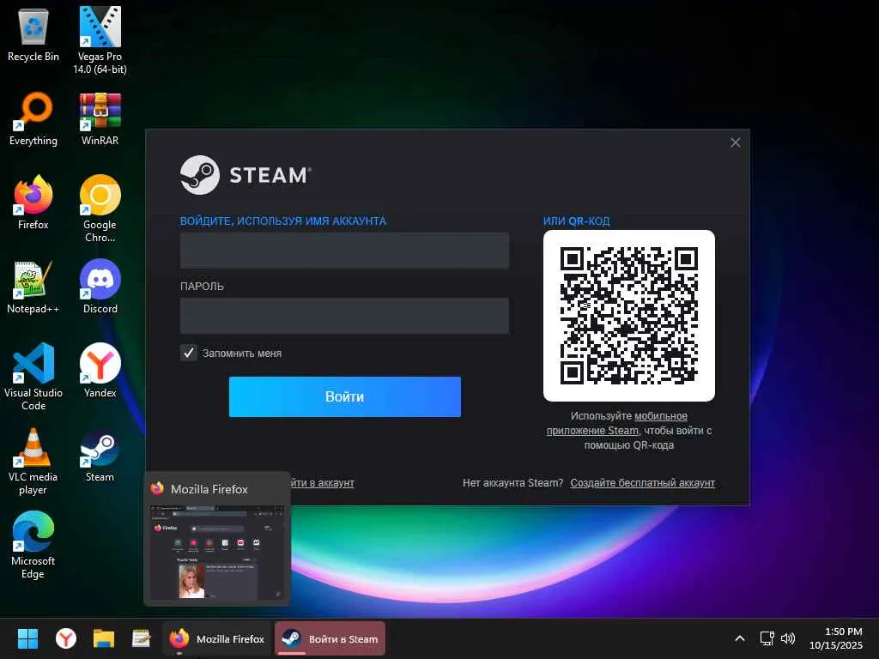Open network status tray icon
The width and height of the screenshot is (879, 659).
[767, 638]
